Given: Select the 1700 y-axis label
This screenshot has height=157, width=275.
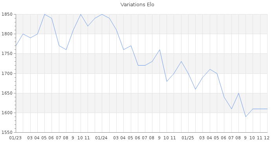Looking at the screenshot, I should click(x=7, y=73).
